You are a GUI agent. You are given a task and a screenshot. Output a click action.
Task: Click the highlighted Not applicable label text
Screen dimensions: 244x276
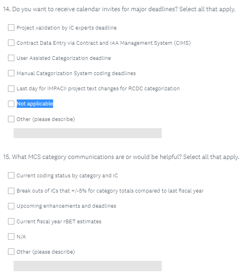pos(35,104)
